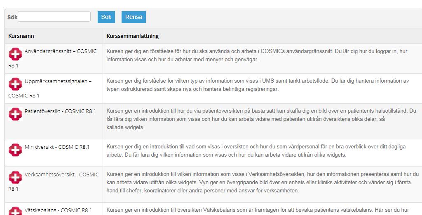Click the blue Sök button
This screenshot has width=422, height=215.
(x=106, y=17)
